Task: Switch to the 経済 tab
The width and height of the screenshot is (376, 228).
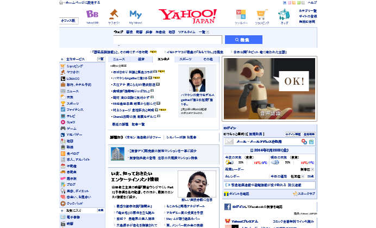Action: coord(141,59)
